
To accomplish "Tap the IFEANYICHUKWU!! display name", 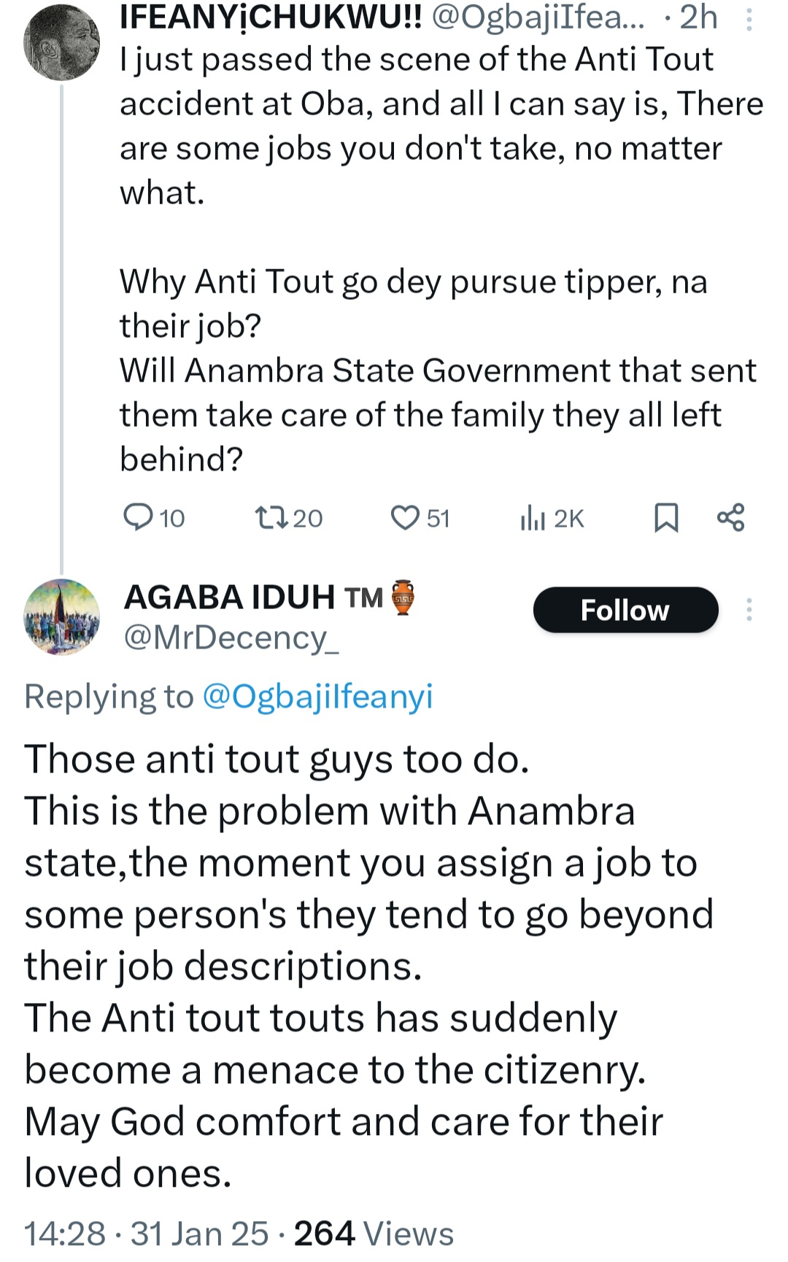I will [x=271, y=18].
